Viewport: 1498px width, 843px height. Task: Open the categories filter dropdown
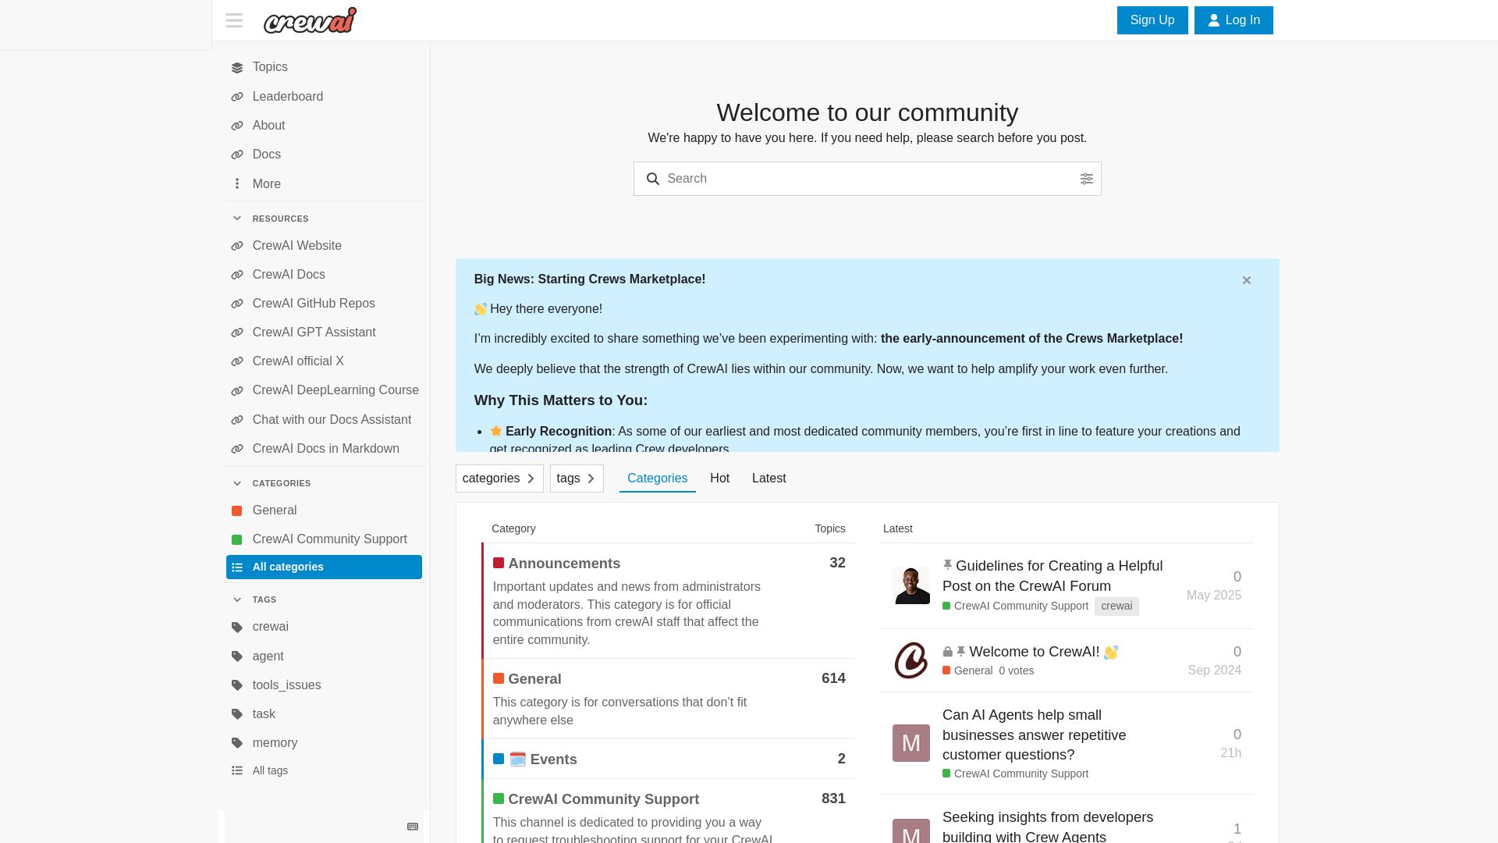point(499,478)
